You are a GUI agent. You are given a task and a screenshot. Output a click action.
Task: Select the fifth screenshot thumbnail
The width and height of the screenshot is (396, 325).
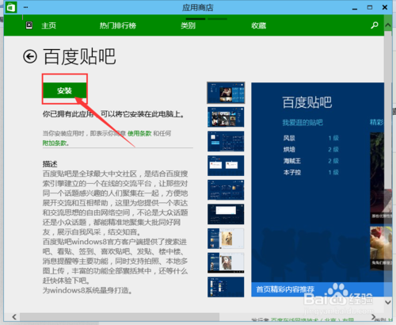click(226, 190)
